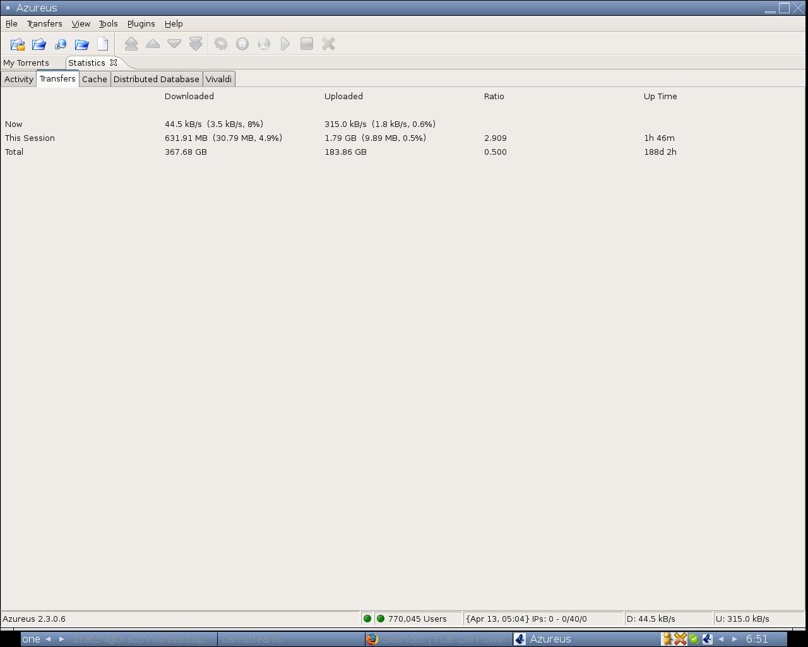
Task: Click the 6:51 clock in taskbar
Action: point(757,639)
